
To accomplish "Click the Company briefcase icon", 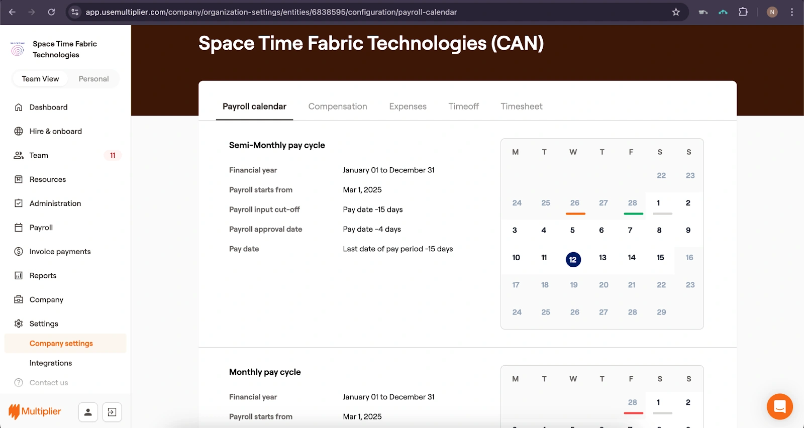I will pos(19,299).
